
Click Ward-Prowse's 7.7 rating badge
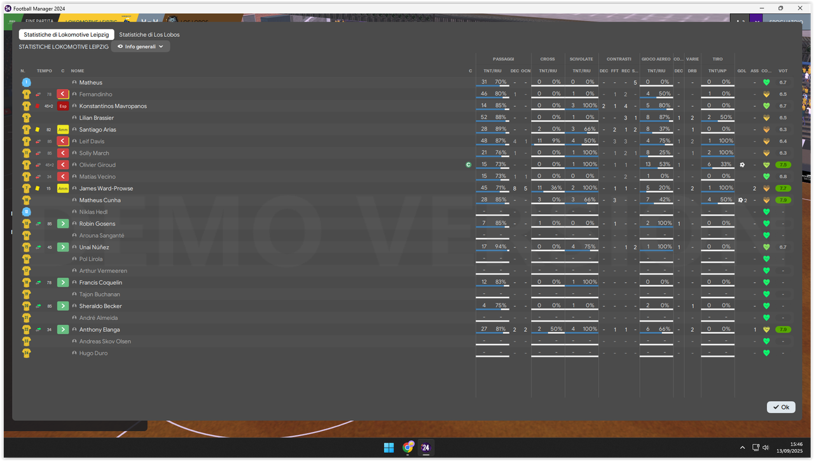point(783,188)
